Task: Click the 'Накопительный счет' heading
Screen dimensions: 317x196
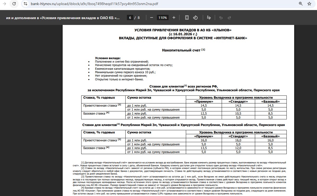Action: tap(182, 50)
